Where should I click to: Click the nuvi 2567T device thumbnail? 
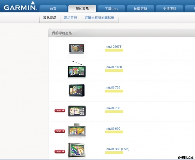coord(76,49)
